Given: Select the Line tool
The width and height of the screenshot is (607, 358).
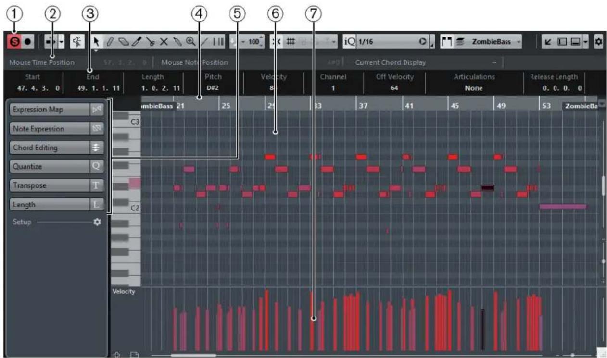Looking at the screenshot, I should click(x=204, y=42).
